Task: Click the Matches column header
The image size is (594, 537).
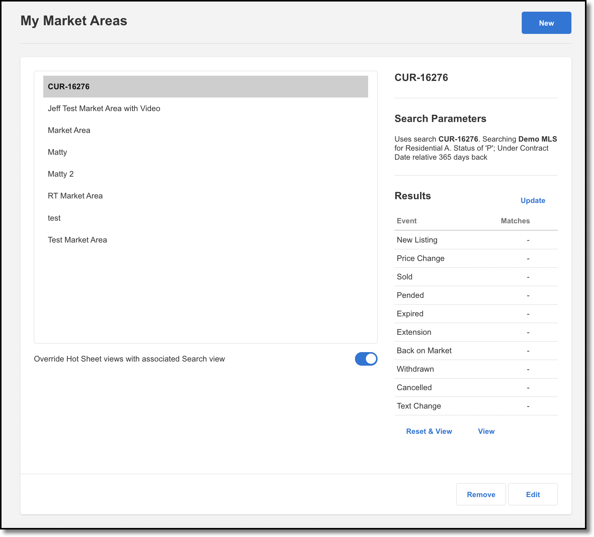Action: 515,221
